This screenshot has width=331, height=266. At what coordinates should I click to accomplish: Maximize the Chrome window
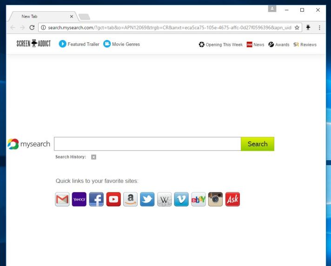(302, 10)
